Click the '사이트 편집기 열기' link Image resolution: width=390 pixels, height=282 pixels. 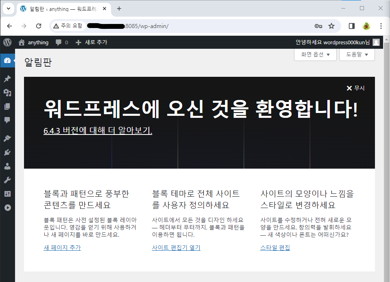click(x=176, y=247)
